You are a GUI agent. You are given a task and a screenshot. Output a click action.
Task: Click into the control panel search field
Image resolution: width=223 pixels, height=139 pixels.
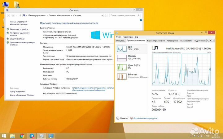(123, 15)
